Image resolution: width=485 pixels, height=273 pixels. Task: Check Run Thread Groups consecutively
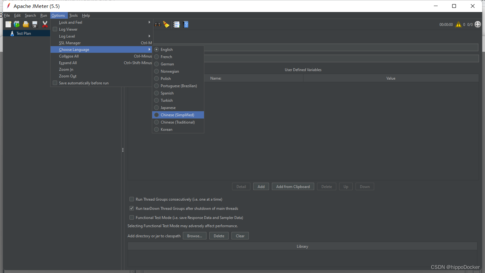tap(132, 199)
